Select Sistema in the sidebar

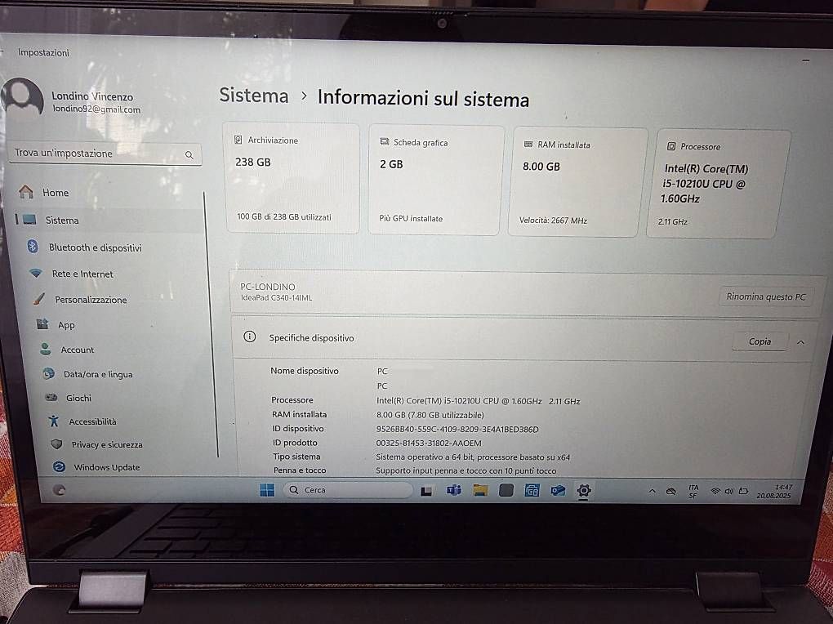tap(61, 220)
